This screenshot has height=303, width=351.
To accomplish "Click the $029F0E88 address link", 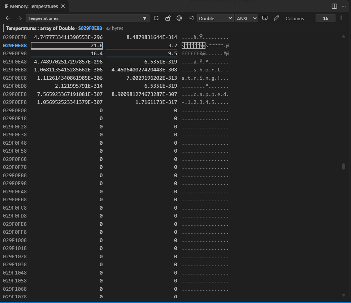I will 90,28.
